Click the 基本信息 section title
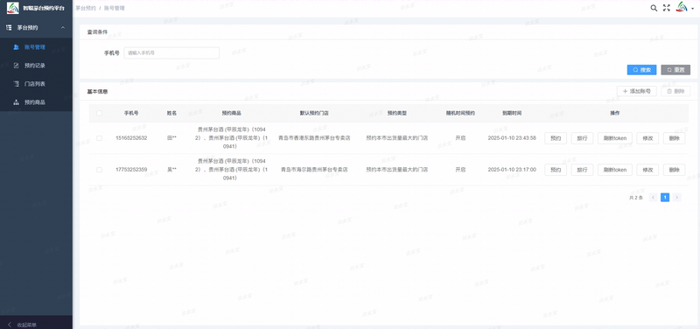 97,92
